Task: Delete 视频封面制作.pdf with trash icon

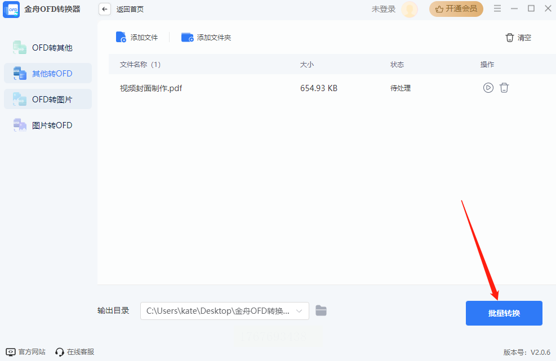Action: [x=504, y=88]
